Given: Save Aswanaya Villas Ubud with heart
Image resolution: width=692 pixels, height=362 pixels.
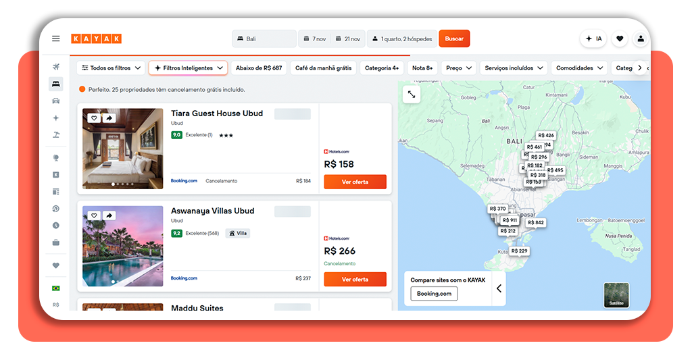Looking at the screenshot, I should coord(94,215).
